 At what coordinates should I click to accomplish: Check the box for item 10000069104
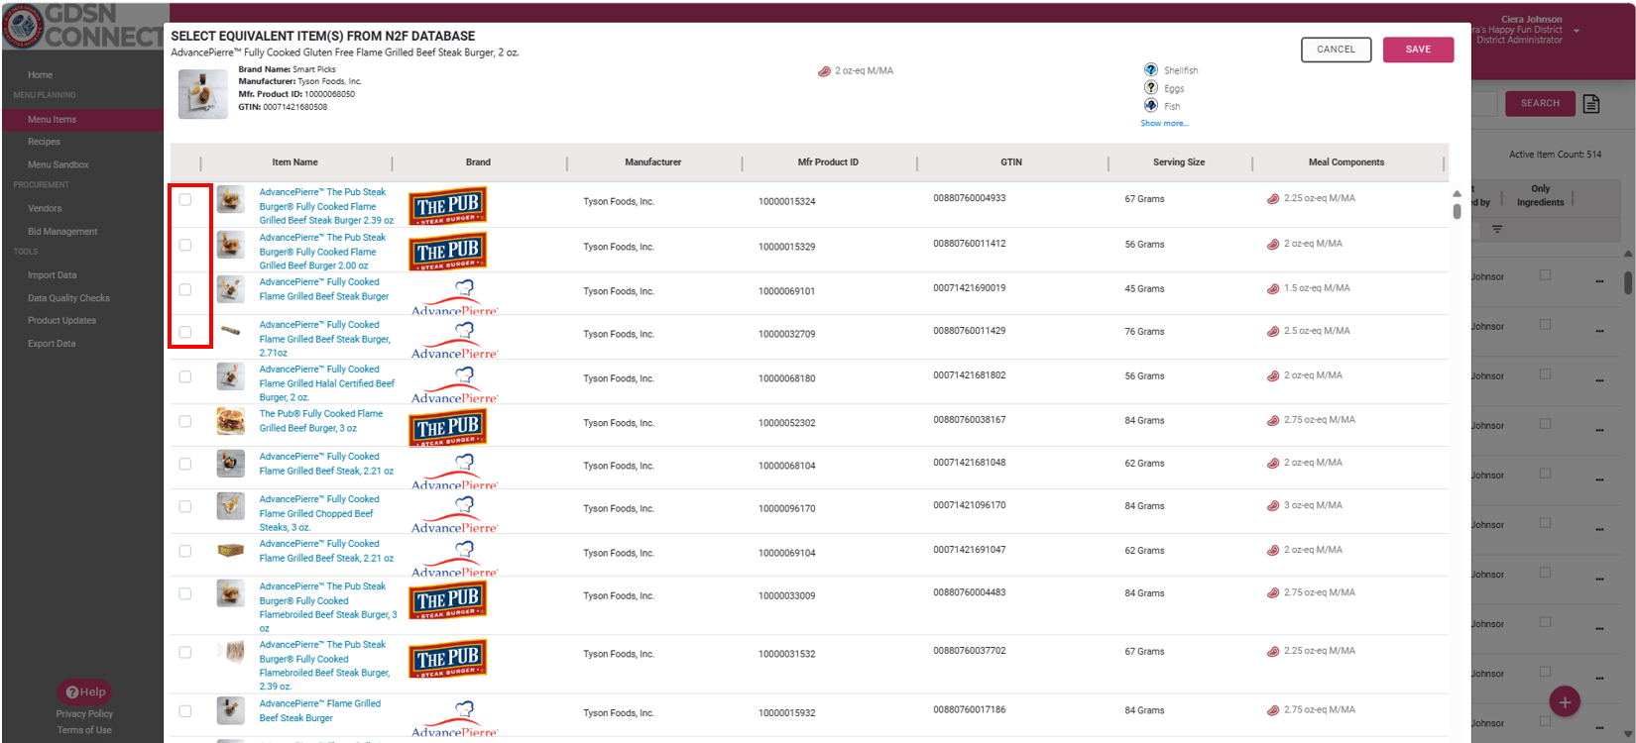coord(185,551)
